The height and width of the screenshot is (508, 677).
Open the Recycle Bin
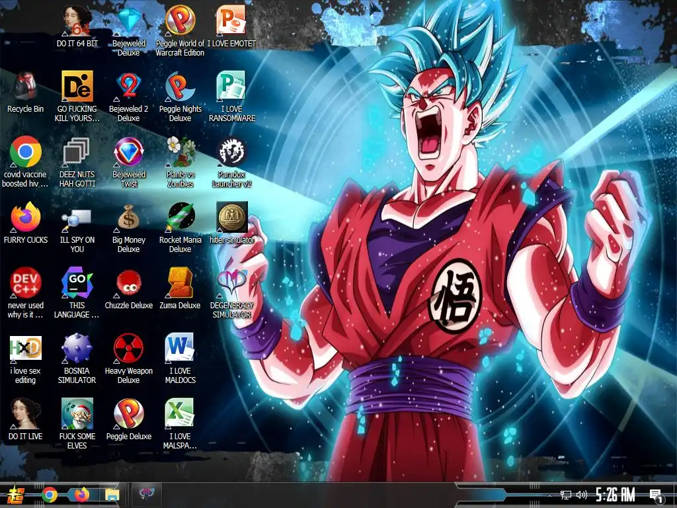tap(26, 91)
